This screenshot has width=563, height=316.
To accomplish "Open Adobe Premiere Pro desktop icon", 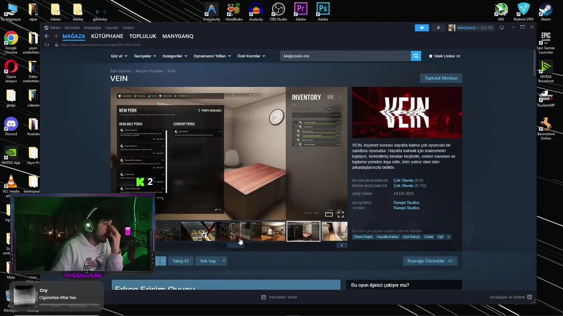I will 301,12.
